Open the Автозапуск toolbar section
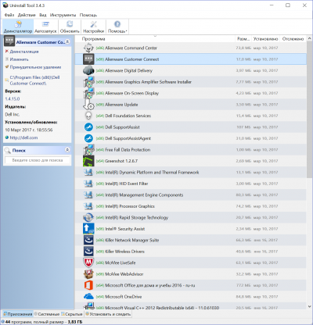Viewport: 313px width, 325px height. (45, 27)
